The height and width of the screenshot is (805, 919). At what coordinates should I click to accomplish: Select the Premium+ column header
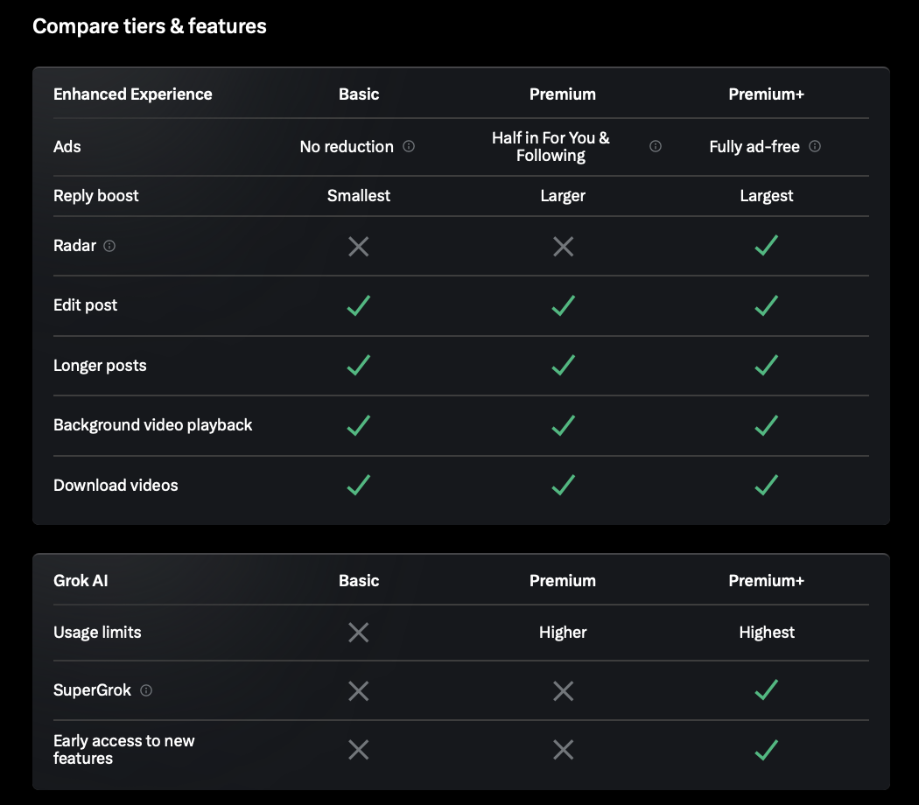766,94
